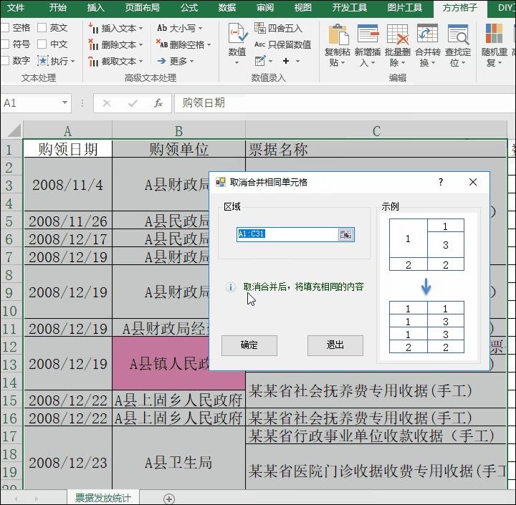The width and height of the screenshot is (516, 505).
Task: Click the plus icon in 数值录入
Action: click(x=286, y=61)
